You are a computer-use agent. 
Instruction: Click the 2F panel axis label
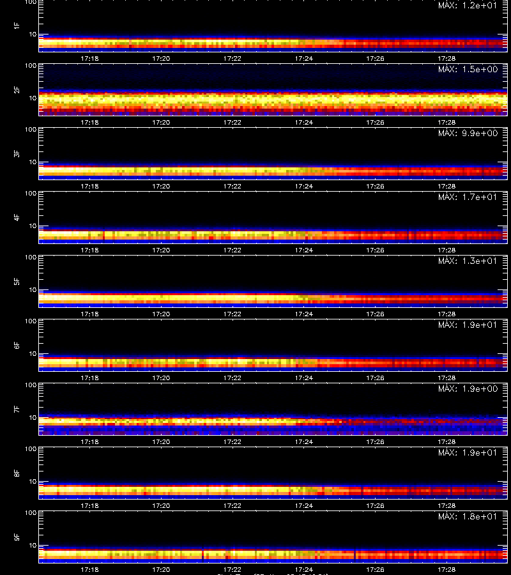coord(17,90)
